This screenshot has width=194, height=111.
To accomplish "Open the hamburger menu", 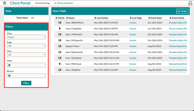I will pyautogui.click(x=5, y=3).
